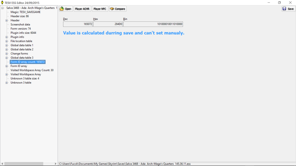Select the Plugin info tree label
The height and width of the screenshot is (166, 296).
(x=17, y=37)
